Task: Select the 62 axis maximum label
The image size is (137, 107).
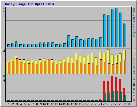Action: click(x=4, y=50)
